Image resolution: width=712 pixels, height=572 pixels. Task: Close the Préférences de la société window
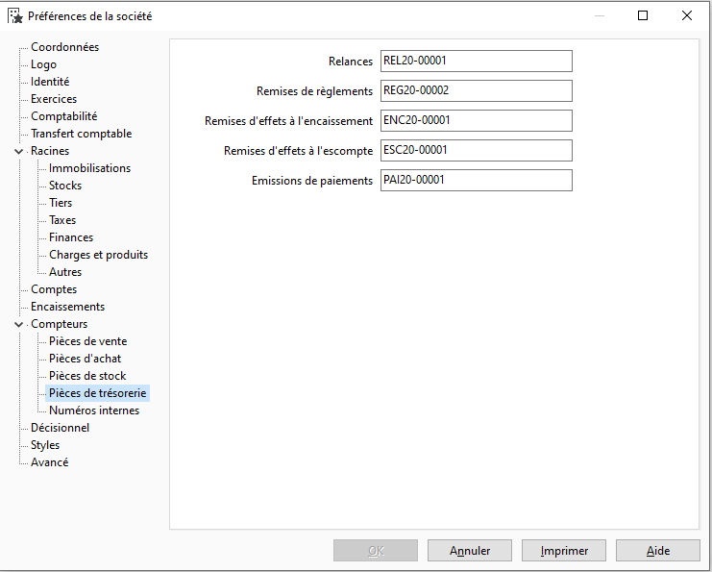pos(687,16)
